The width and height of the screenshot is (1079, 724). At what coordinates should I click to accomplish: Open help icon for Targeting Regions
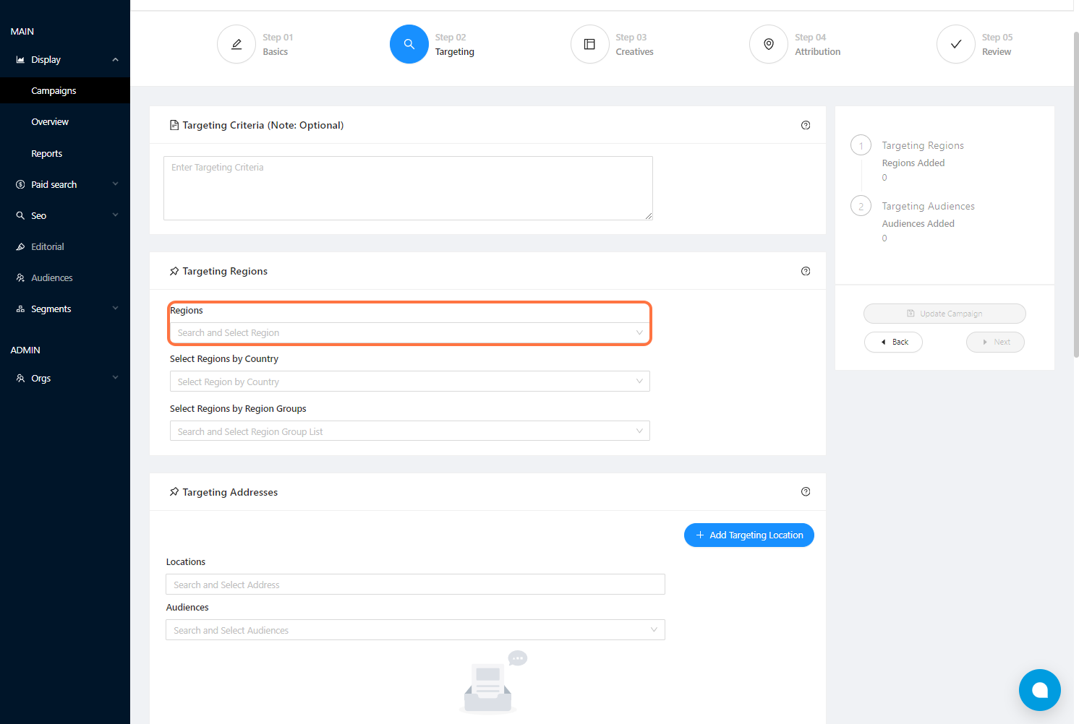(806, 271)
